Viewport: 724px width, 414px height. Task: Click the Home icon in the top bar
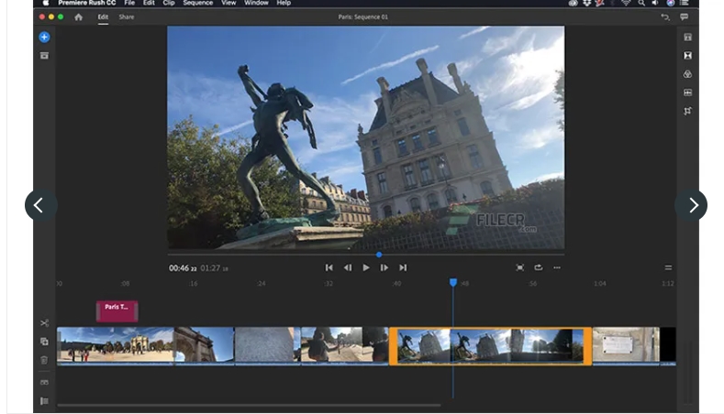click(x=78, y=17)
